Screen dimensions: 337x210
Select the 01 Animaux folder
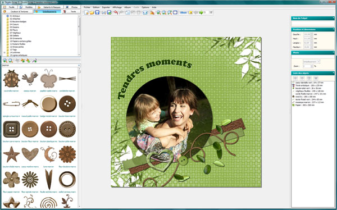[15, 16]
